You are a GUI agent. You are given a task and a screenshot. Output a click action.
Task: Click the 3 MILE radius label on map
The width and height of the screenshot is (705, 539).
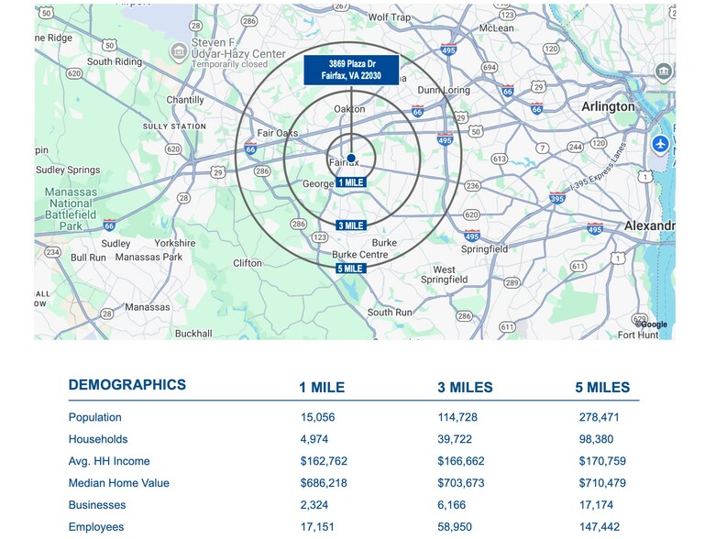(x=351, y=225)
